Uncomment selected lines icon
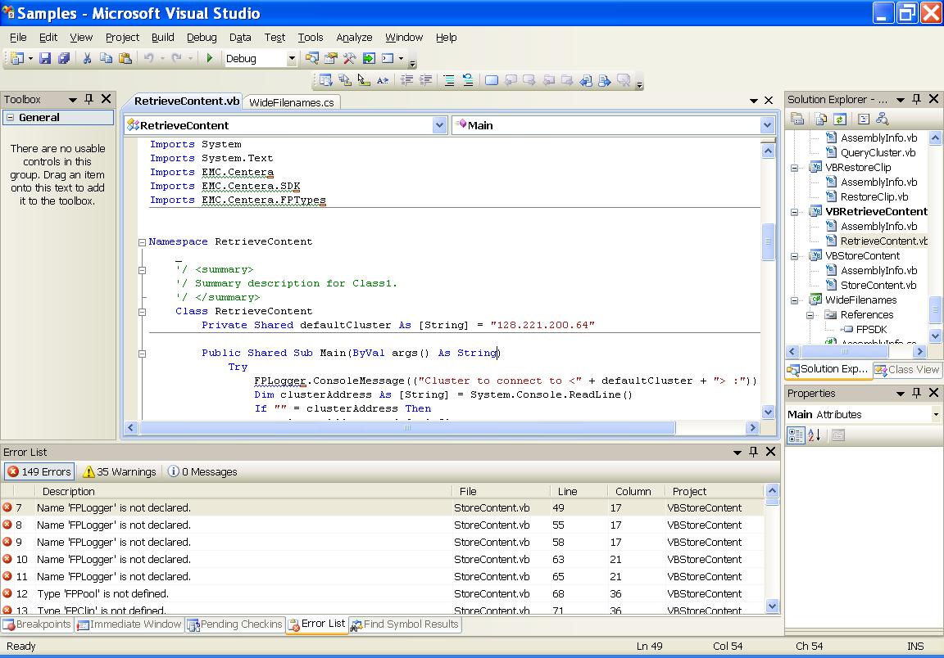This screenshot has width=944, height=658. (468, 80)
